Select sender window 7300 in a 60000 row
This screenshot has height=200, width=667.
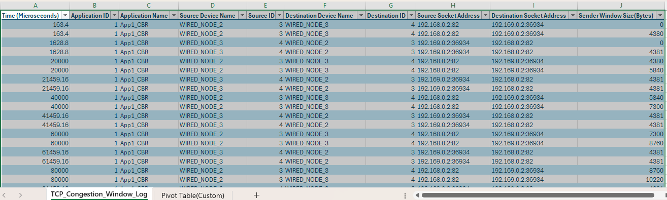pos(621,134)
